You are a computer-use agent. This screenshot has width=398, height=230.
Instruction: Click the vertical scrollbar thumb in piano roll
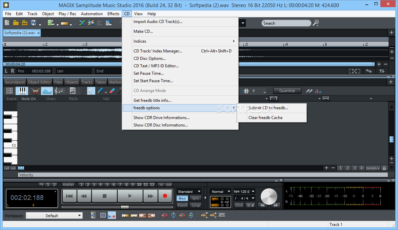pos(392,139)
